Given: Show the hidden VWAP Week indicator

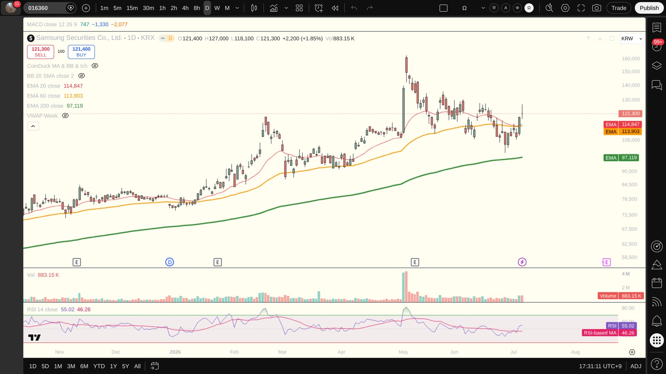Looking at the screenshot, I should click(65, 116).
